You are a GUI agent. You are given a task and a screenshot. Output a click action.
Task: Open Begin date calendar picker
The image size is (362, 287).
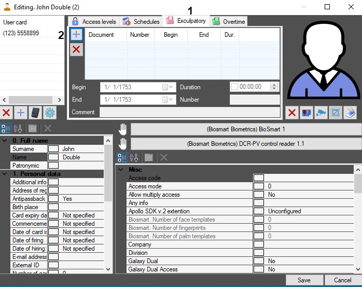pyautogui.click(x=168, y=87)
